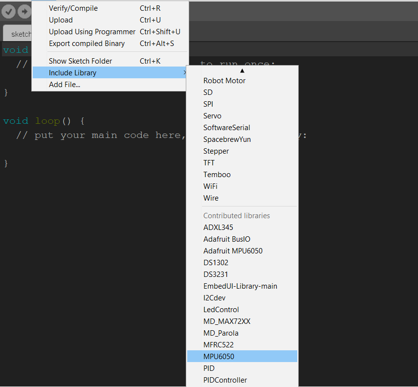Viewport: 418px width, 387px height.
Task: Open the sketch tab
Action: point(17,34)
